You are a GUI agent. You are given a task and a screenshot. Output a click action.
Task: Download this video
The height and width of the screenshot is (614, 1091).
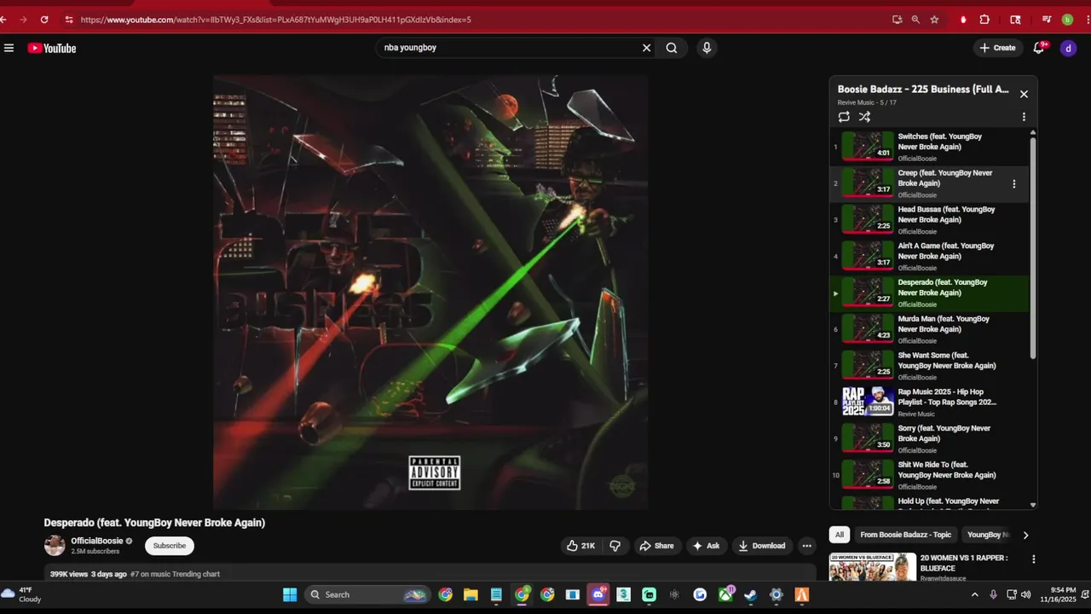pos(762,546)
